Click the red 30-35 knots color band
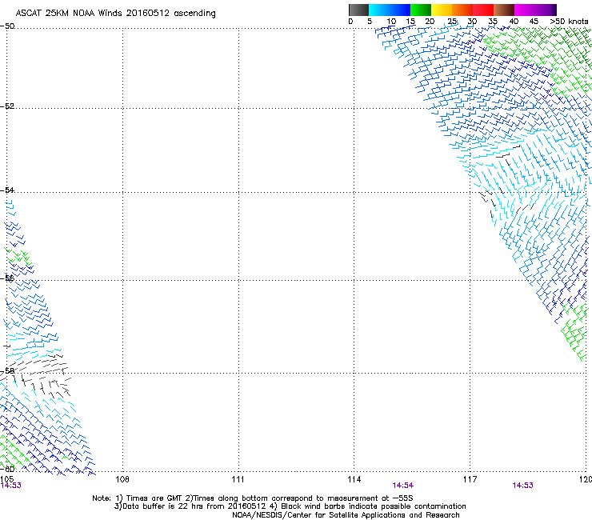 point(483,10)
